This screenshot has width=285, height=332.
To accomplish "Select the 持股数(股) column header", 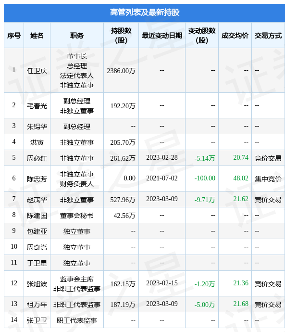I will pos(121,35).
